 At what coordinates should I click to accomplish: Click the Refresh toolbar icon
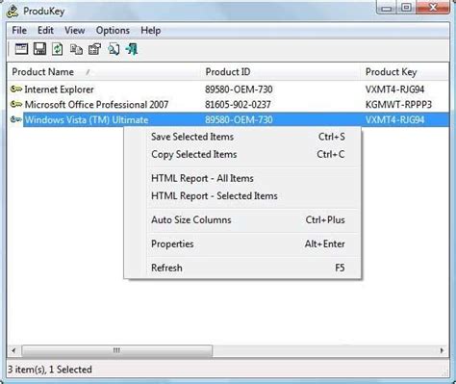[x=58, y=49]
